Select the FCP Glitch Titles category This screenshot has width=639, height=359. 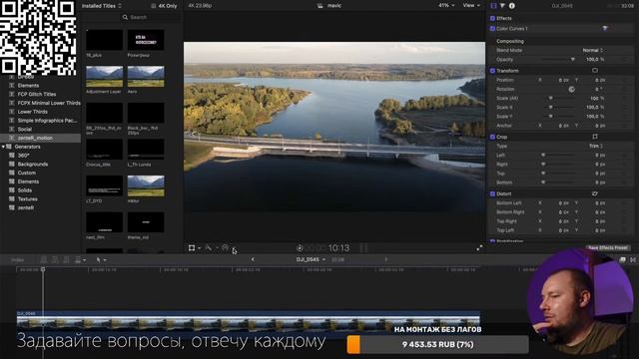(37, 94)
